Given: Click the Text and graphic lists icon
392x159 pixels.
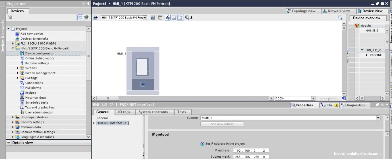Looking at the screenshot, I should coord(22,107).
